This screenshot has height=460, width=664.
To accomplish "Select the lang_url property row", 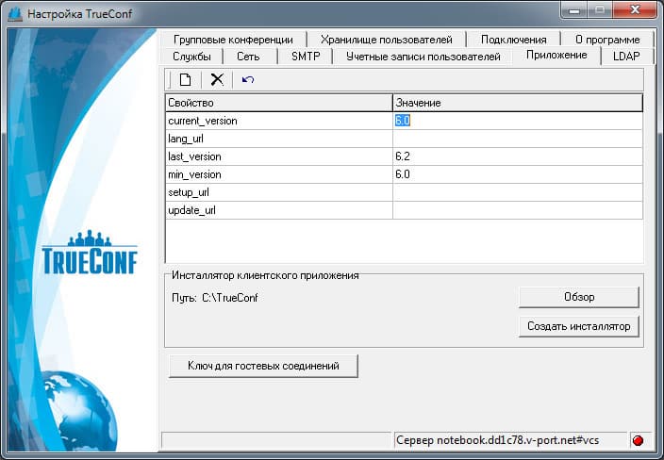I will (405, 139).
